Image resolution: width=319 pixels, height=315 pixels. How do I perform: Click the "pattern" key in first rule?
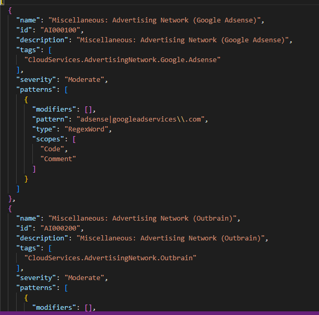click(50, 119)
